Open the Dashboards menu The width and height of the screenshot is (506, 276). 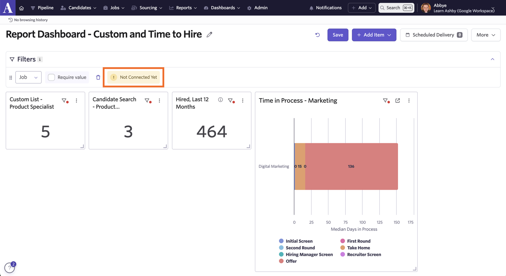click(x=222, y=8)
